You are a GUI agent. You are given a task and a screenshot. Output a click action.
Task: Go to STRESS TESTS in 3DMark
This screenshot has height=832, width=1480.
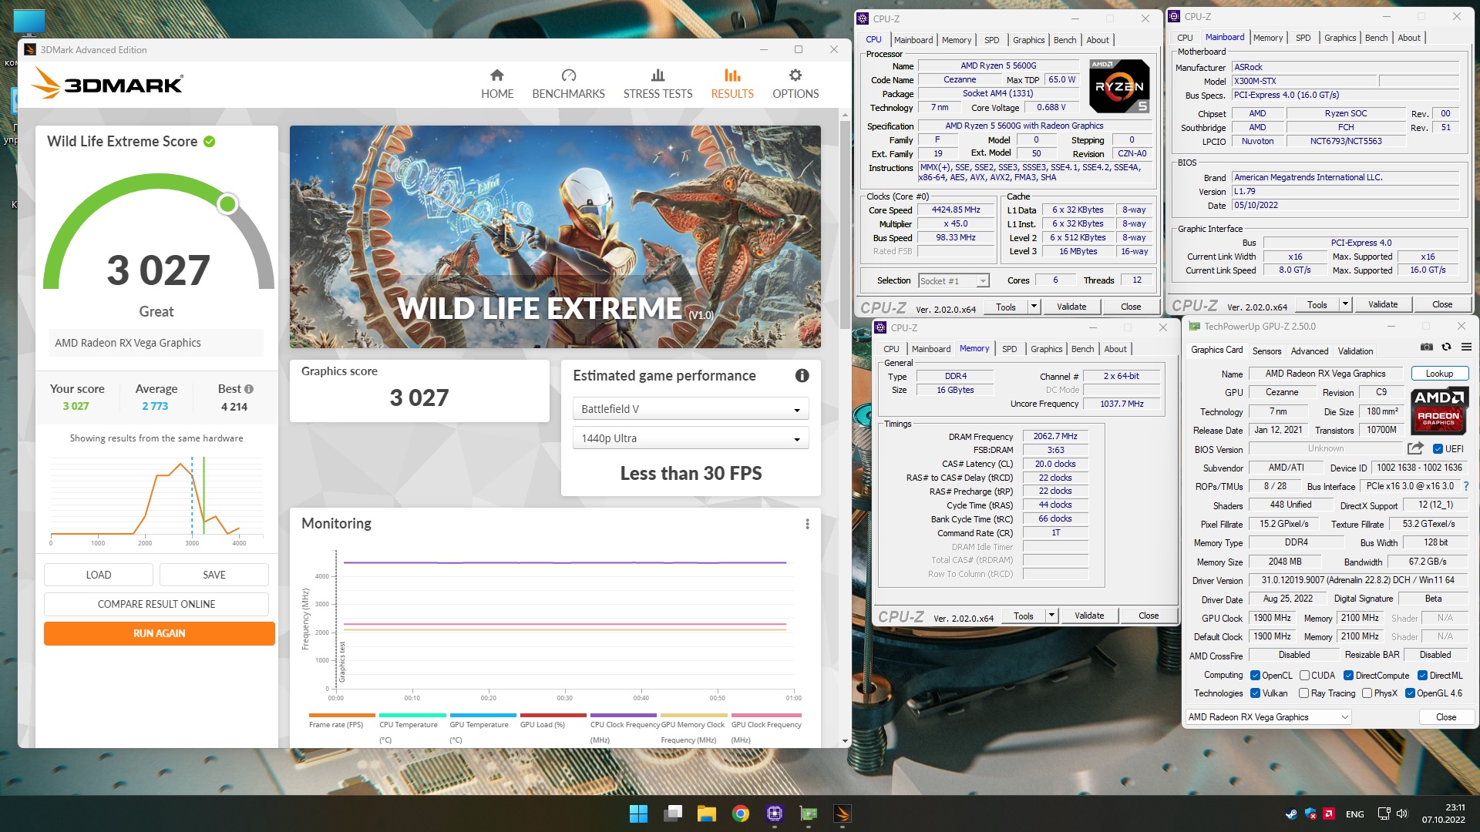click(x=658, y=84)
